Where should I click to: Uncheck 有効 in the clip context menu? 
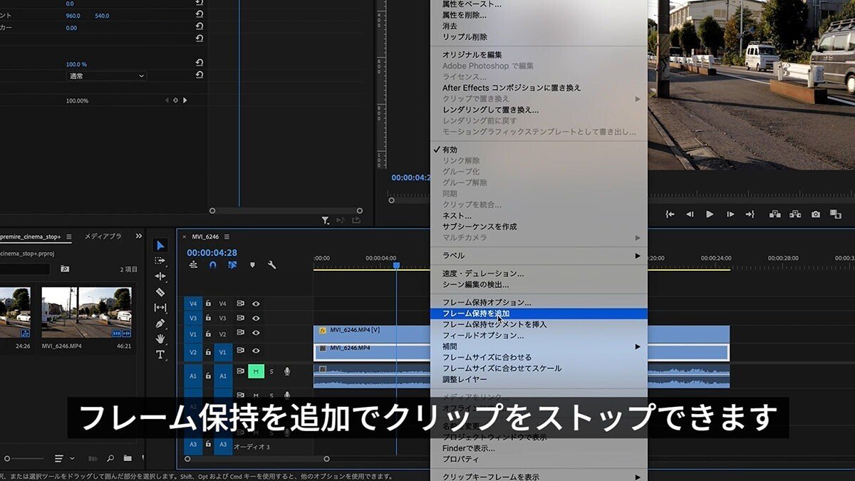(x=449, y=150)
